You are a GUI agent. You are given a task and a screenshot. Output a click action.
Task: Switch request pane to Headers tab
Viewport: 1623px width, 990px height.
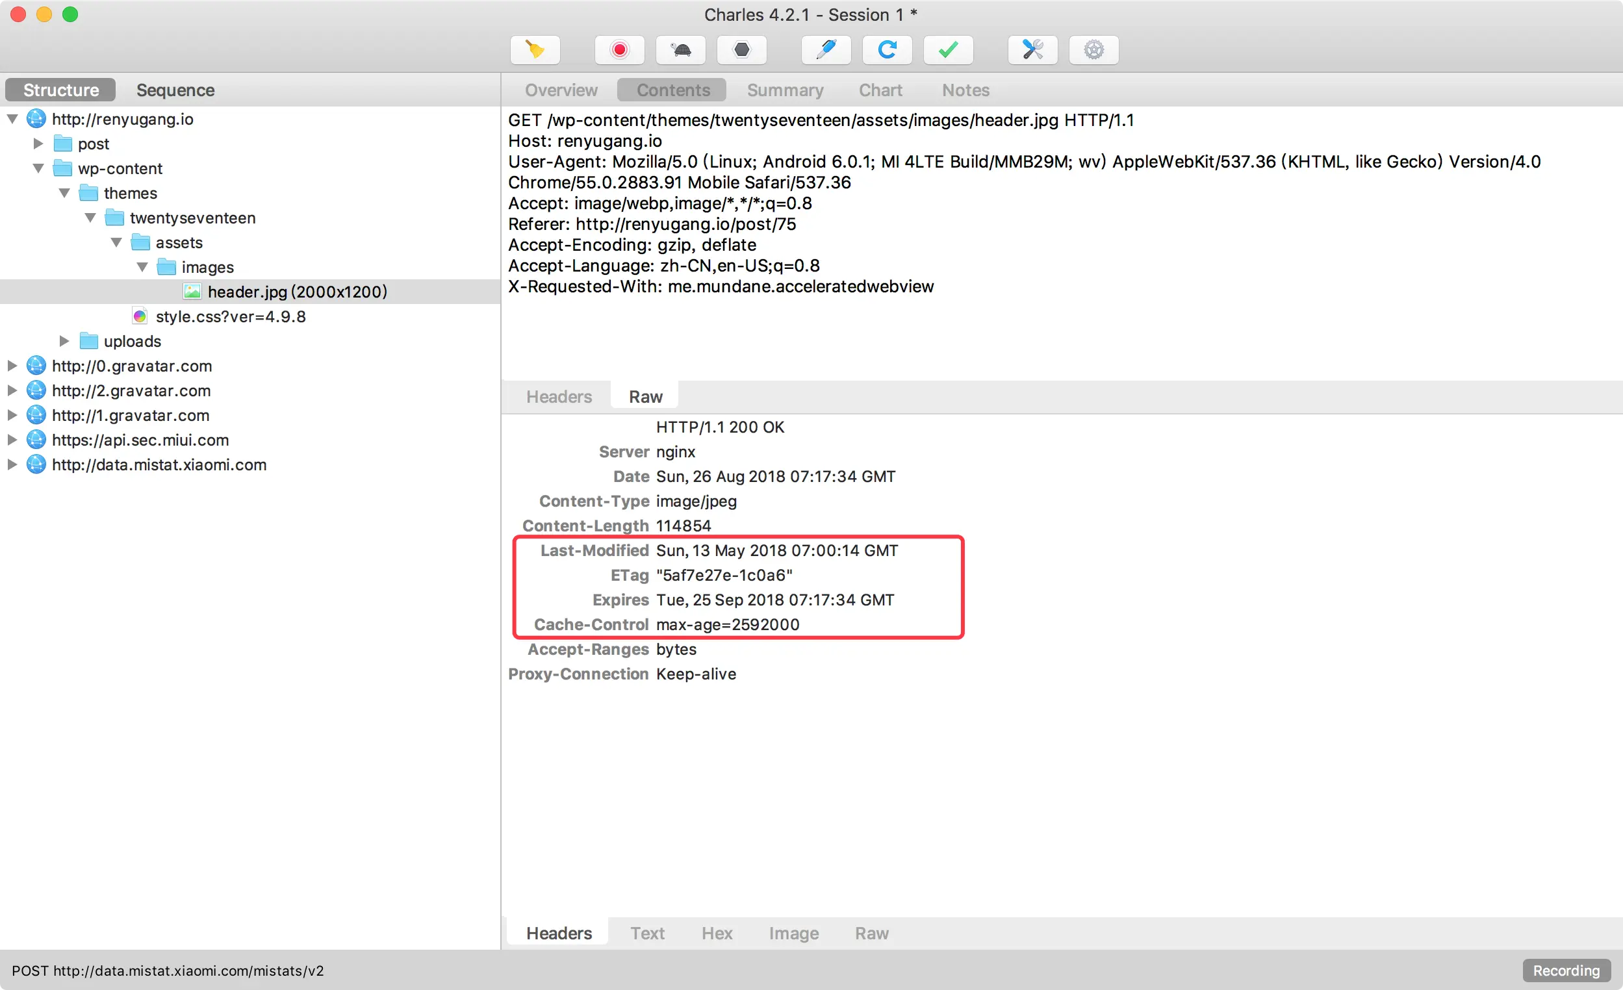[559, 396]
